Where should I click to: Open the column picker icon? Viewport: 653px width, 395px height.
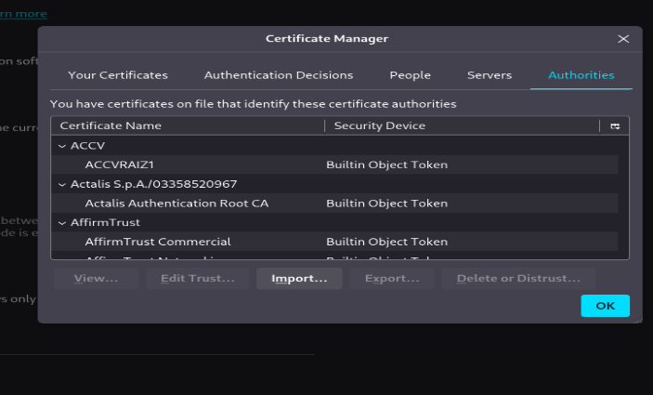coord(615,126)
